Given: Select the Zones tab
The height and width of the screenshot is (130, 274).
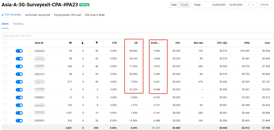Looking at the screenshot, I should coord(5,24).
